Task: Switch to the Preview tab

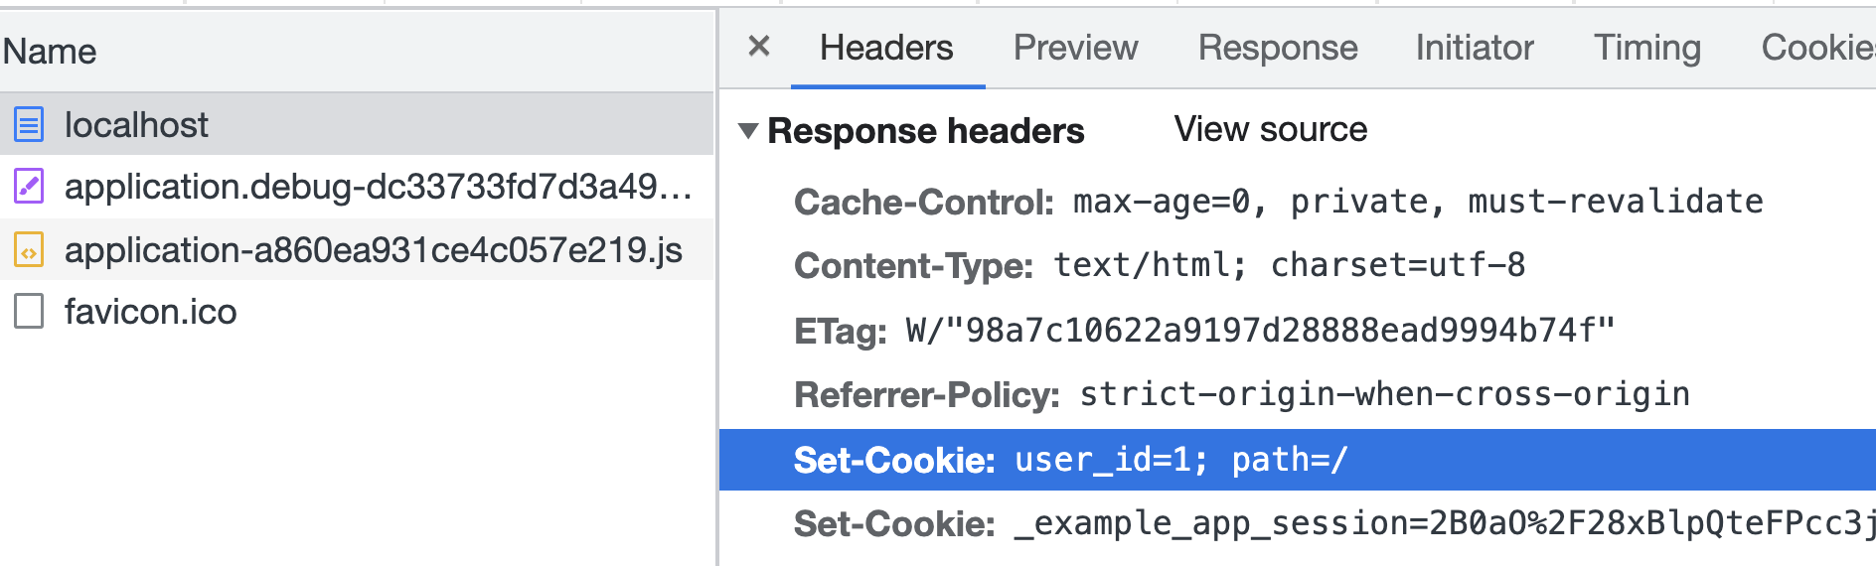Action: 1075,48
